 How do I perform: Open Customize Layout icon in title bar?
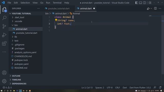tap(150, 3)
